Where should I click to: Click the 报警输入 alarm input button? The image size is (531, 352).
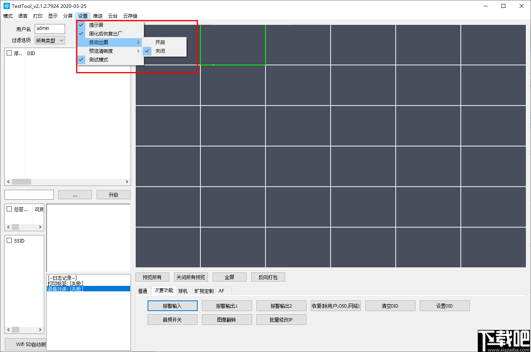click(172, 306)
